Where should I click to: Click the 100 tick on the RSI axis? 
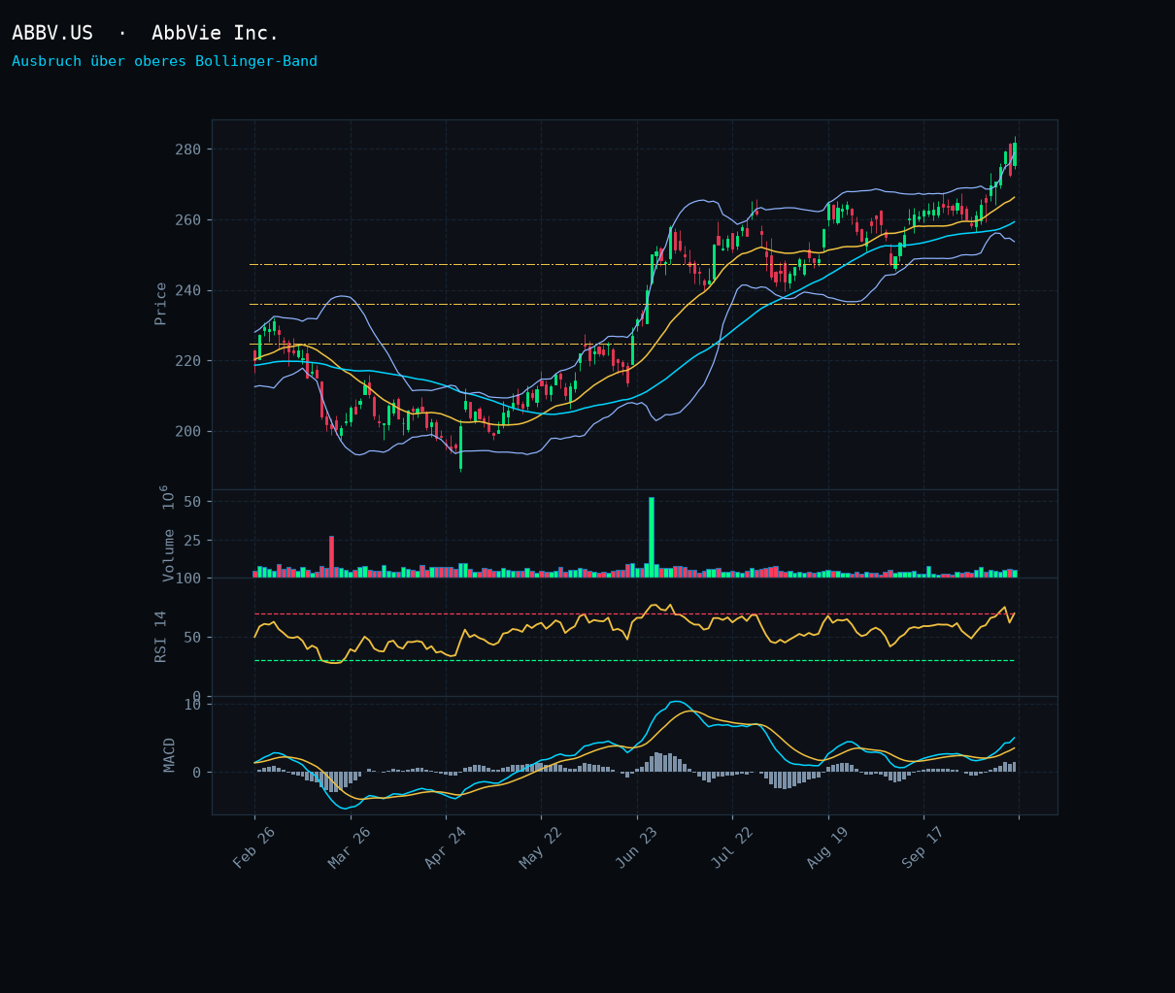187,579
